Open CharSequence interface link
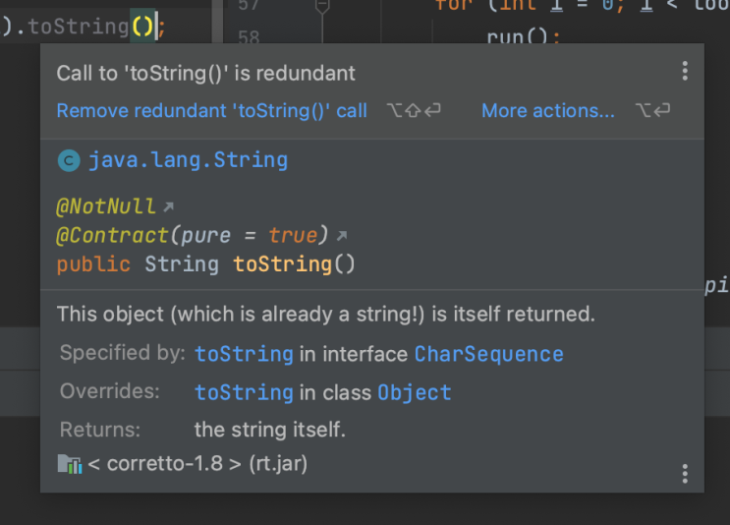Viewport: 730px width, 525px height. (489, 354)
